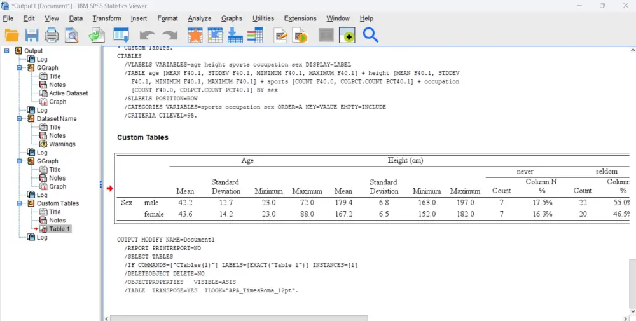Collapse the root Output tree node

[x=6, y=51]
